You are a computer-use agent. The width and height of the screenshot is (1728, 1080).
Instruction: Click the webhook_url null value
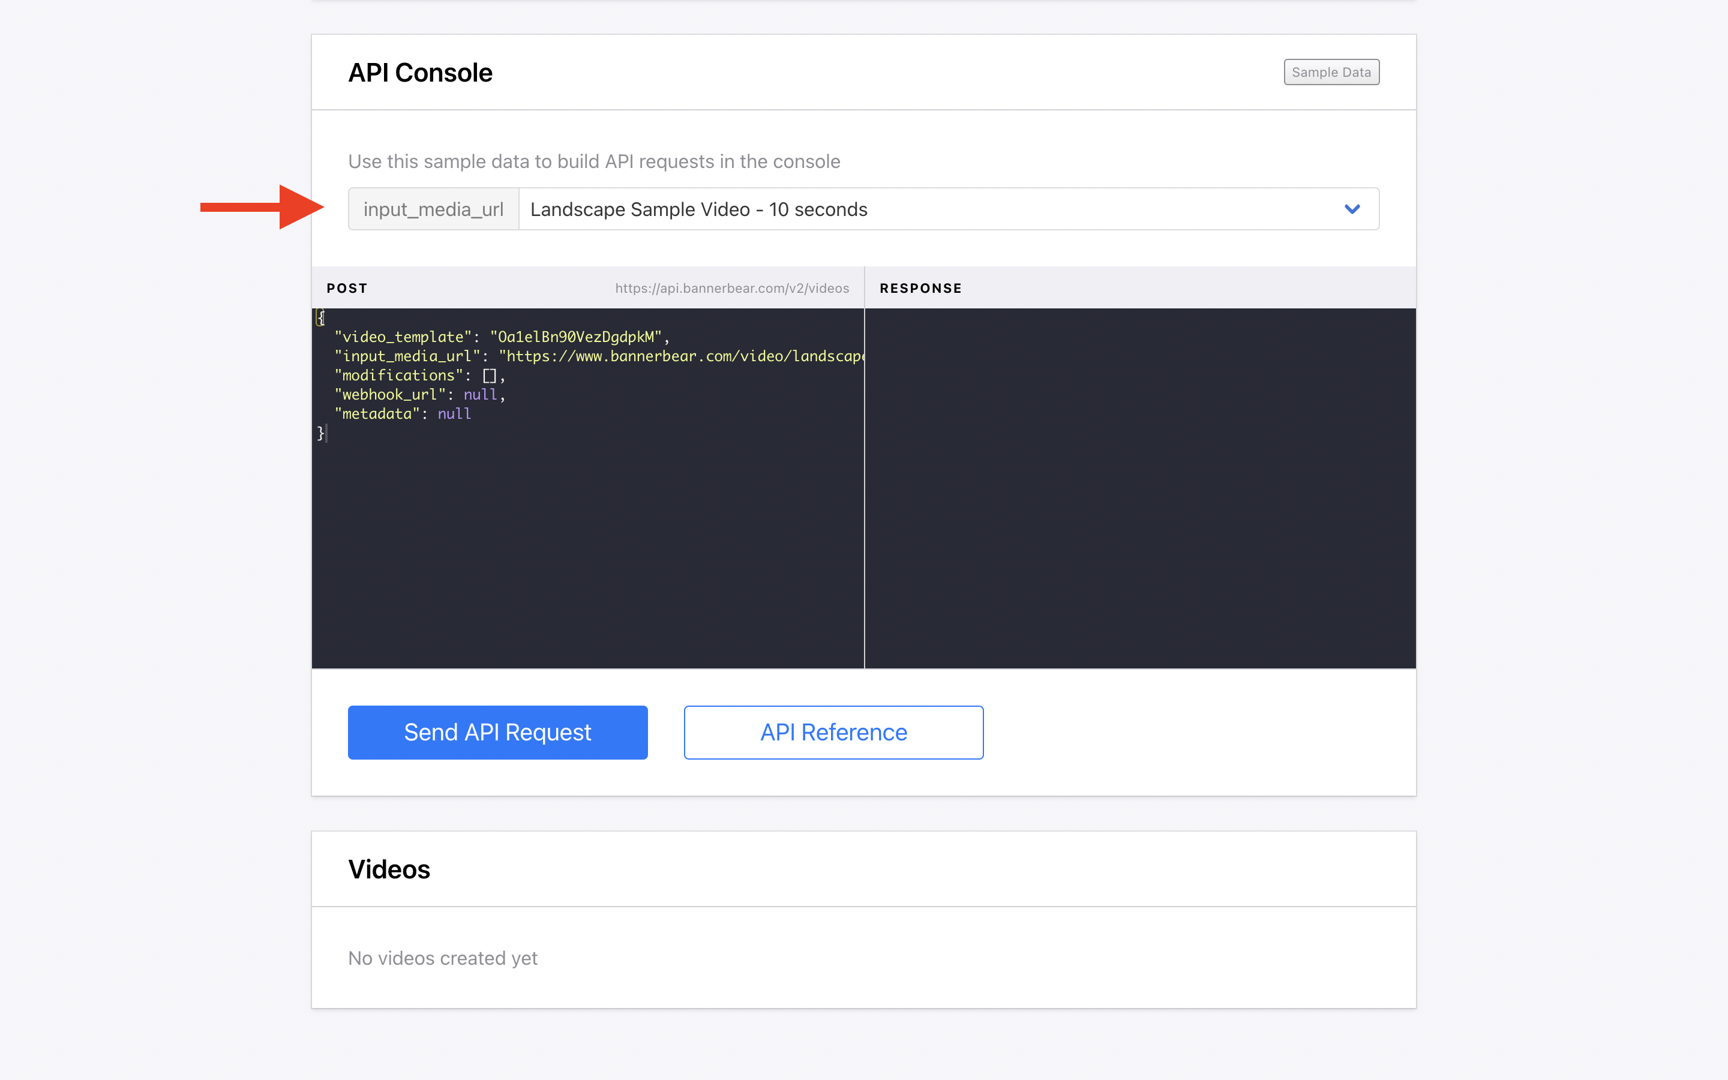pyautogui.click(x=480, y=395)
